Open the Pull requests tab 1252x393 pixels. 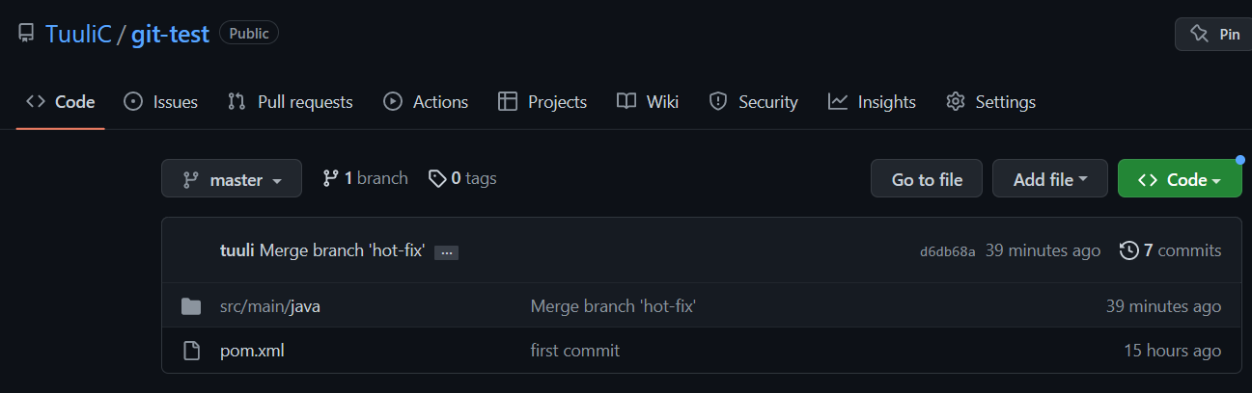click(x=290, y=101)
